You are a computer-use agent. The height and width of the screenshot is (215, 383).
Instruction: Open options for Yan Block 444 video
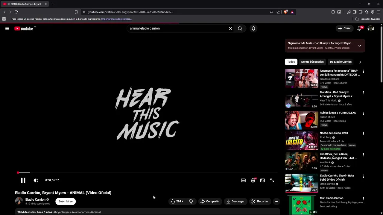click(363, 155)
